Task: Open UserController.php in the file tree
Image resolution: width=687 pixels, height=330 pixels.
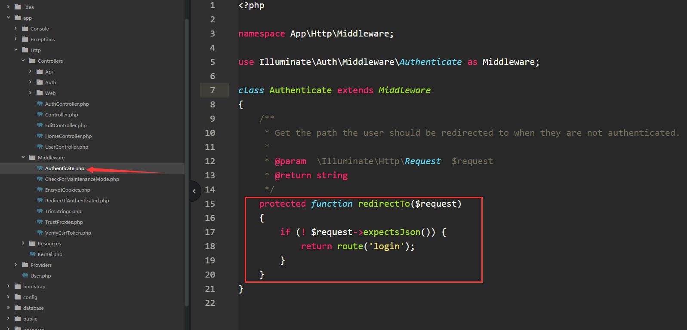Action: pos(67,147)
